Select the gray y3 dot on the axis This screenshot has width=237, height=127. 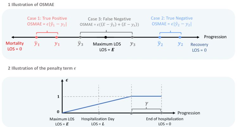pyautogui.click(x=132, y=37)
